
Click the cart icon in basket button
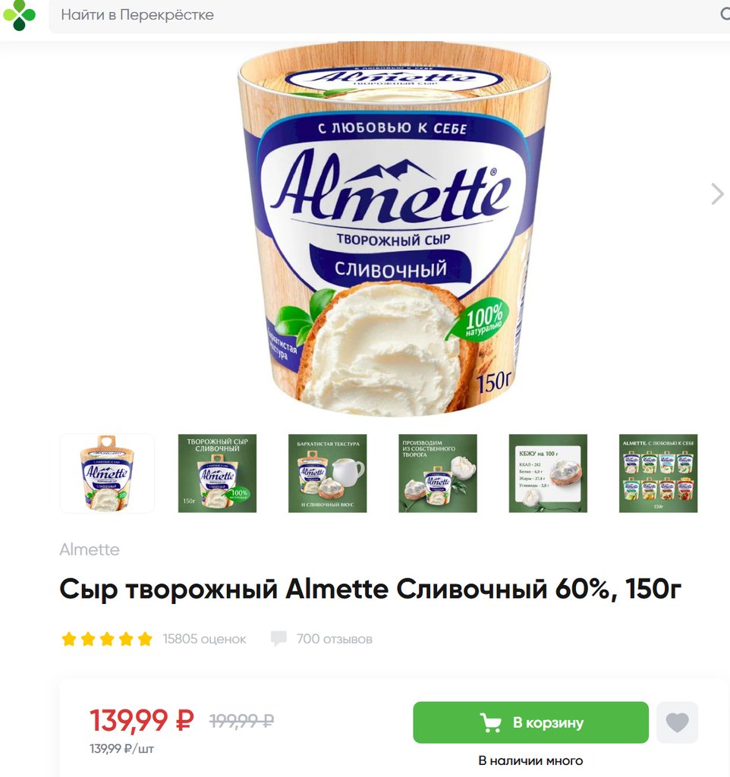point(491,722)
